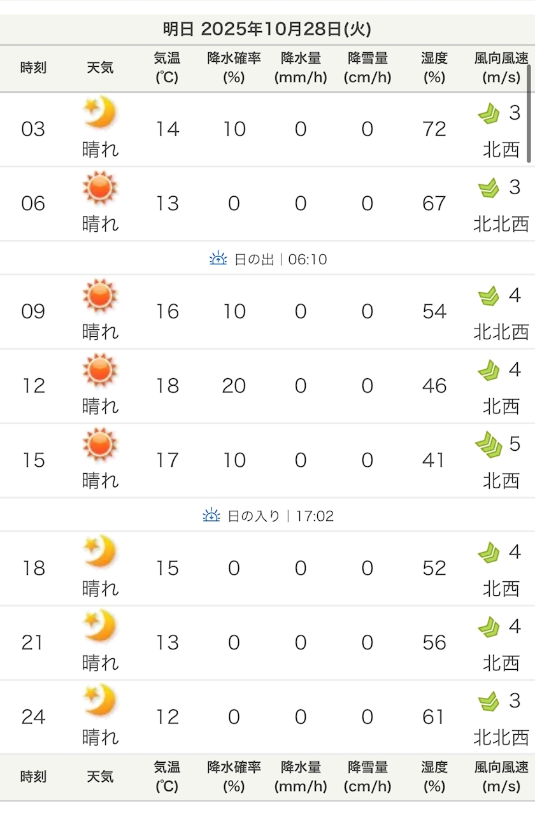Image resolution: width=535 pixels, height=822 pixels.
Task: Click the 湿度 (%) column header at top
Action: [x=434, y=68]
